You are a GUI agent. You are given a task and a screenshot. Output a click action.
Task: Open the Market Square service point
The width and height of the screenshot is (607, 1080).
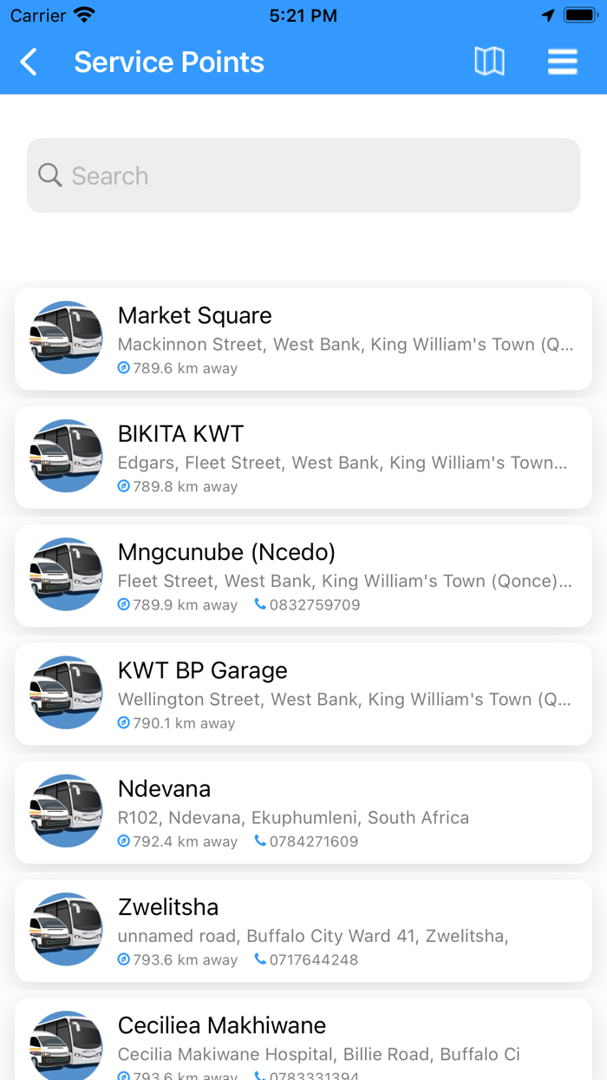click(x=303, y=339)
